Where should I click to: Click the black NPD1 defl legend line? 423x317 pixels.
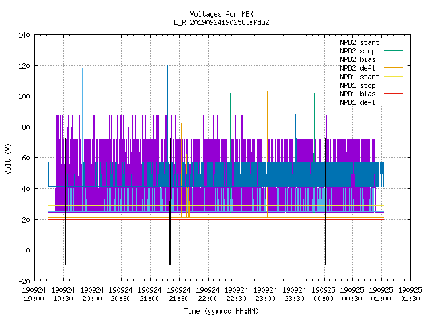coord(393,102)
